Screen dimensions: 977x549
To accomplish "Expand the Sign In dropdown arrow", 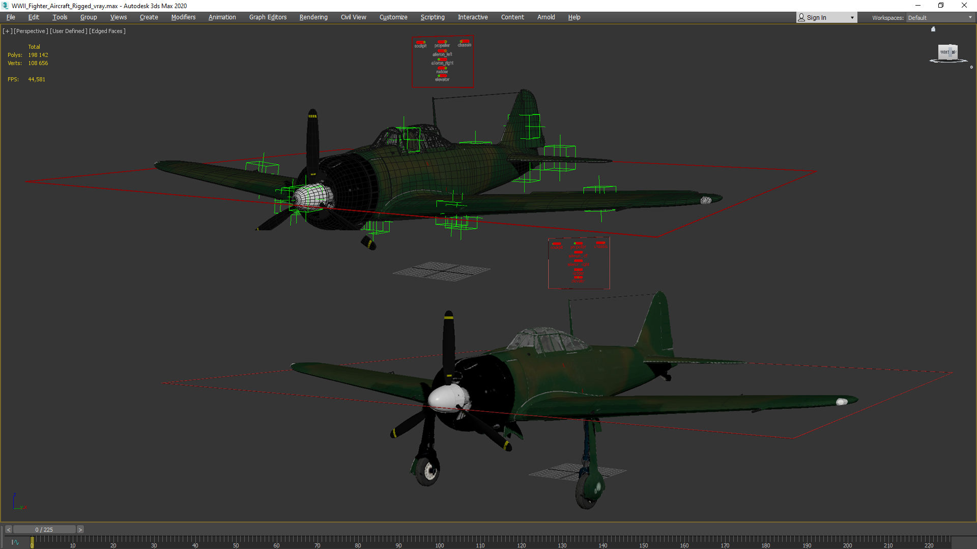I will pyautogui.click(x=852, y=18).
